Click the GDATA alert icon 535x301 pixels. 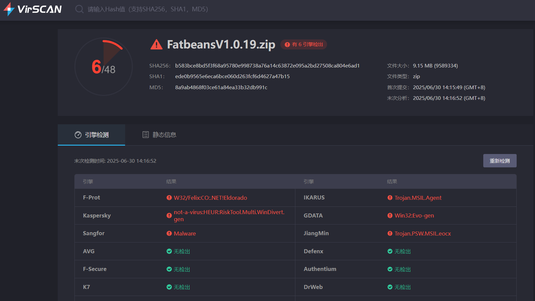coord(390,215)
